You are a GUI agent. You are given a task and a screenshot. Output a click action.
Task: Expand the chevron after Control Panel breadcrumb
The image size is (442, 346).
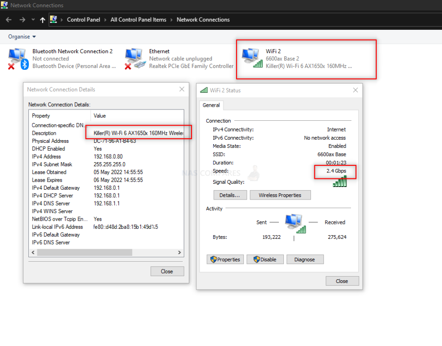105,20
